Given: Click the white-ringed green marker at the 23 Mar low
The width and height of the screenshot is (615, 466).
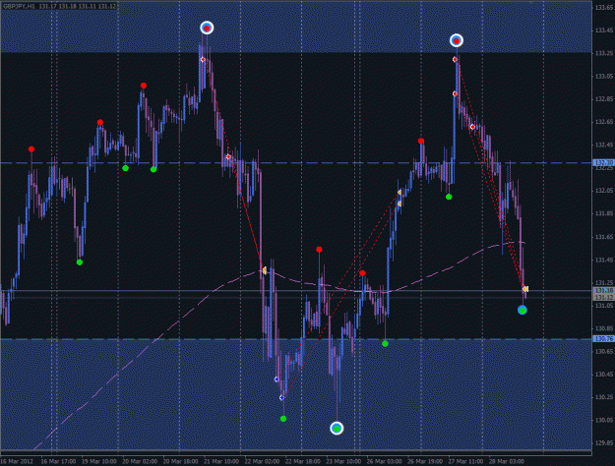Looking at the screenshot, I should pos(337,429).
